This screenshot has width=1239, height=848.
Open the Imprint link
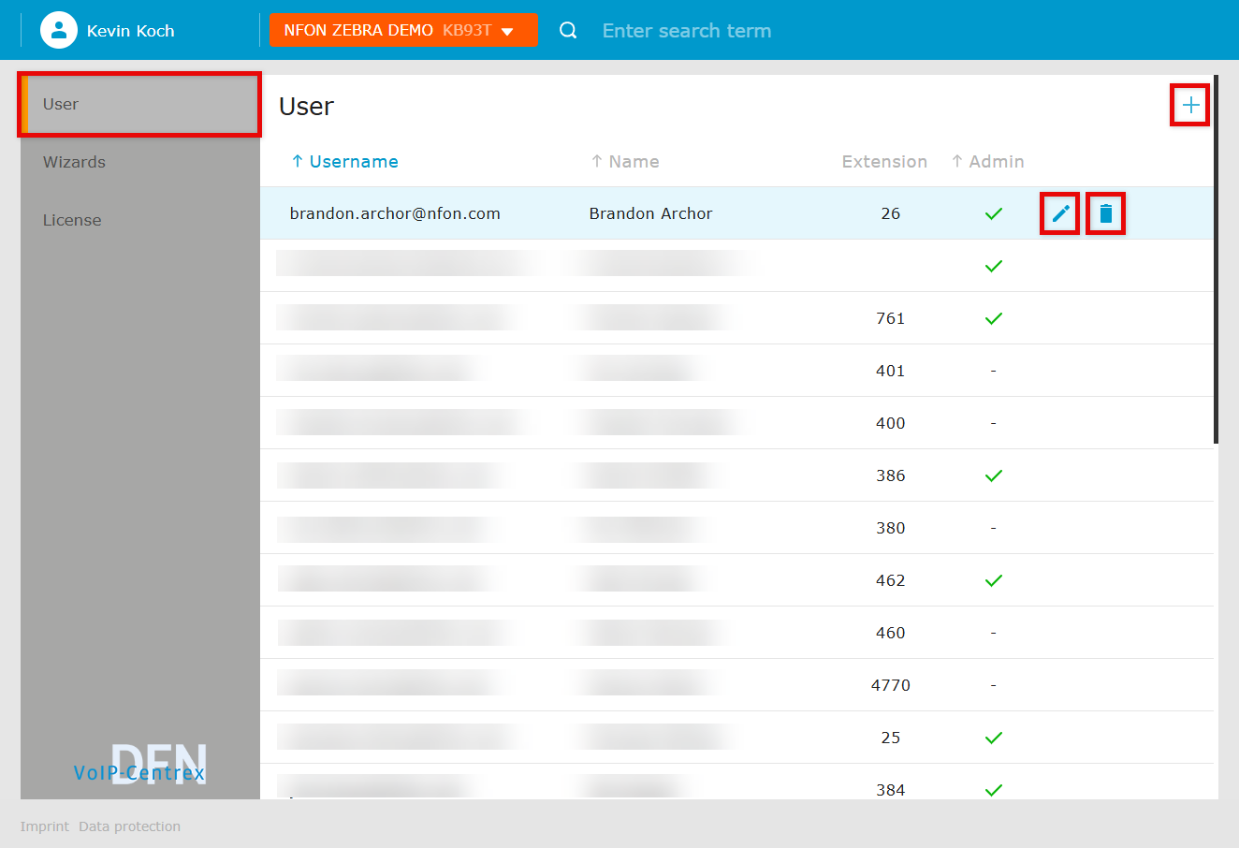point(45,826)
